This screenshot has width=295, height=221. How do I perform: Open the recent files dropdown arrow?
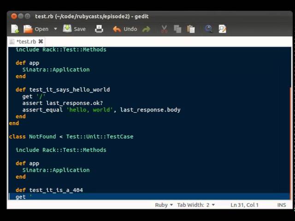click(x=55, y=29)
